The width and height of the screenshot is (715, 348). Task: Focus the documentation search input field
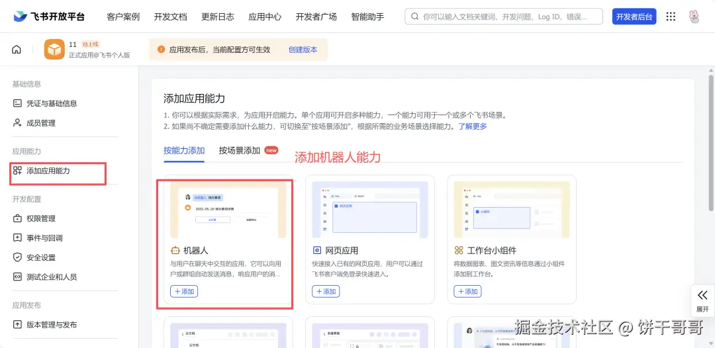point(504,17)
